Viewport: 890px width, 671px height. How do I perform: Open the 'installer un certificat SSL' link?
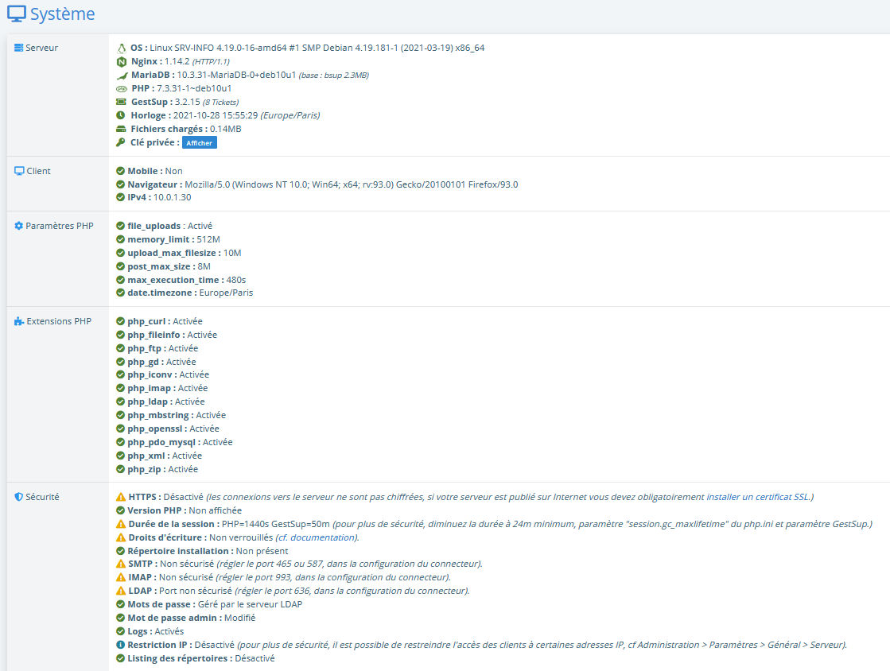tap(758, 497)
